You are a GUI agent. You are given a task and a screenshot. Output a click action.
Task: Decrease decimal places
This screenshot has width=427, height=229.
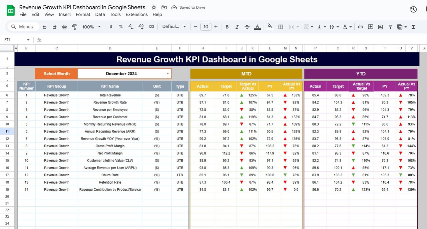(130, 26)
